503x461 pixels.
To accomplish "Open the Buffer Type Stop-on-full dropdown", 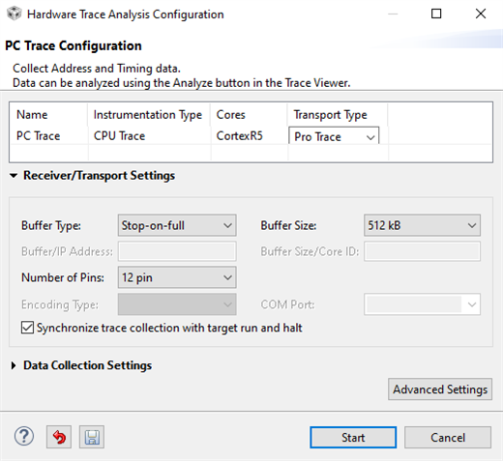I will pos(177,225).
